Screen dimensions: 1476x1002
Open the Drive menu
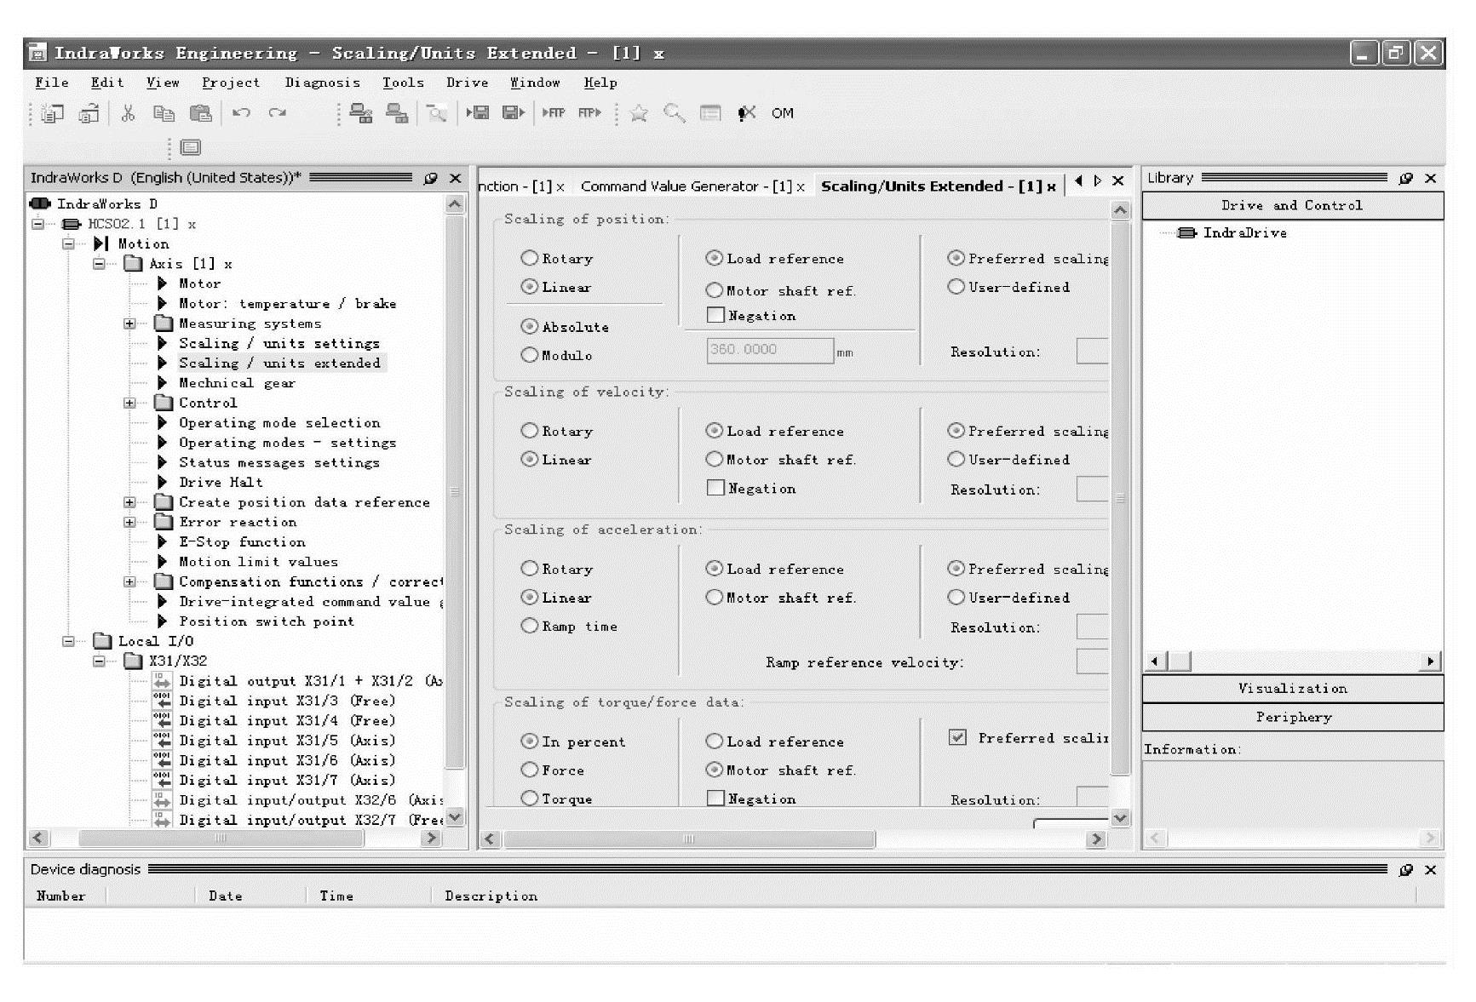pos(468,83)
